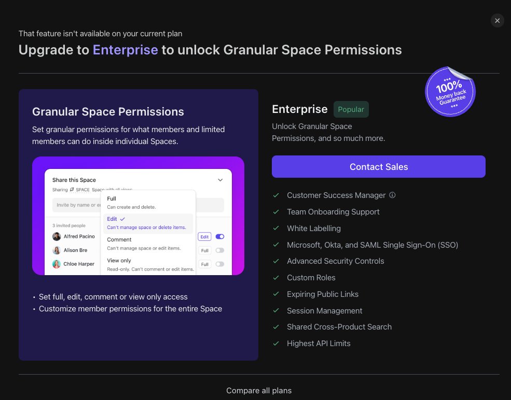The height and width of the screenshot is (400, 511).
Task: Click the checkmark beside Team Onboarding Support
Action: click(x=276, y=212)
